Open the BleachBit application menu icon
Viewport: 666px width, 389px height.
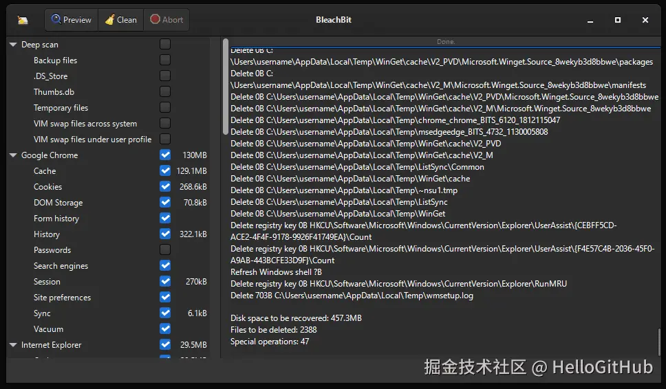[x=23, y=20]
